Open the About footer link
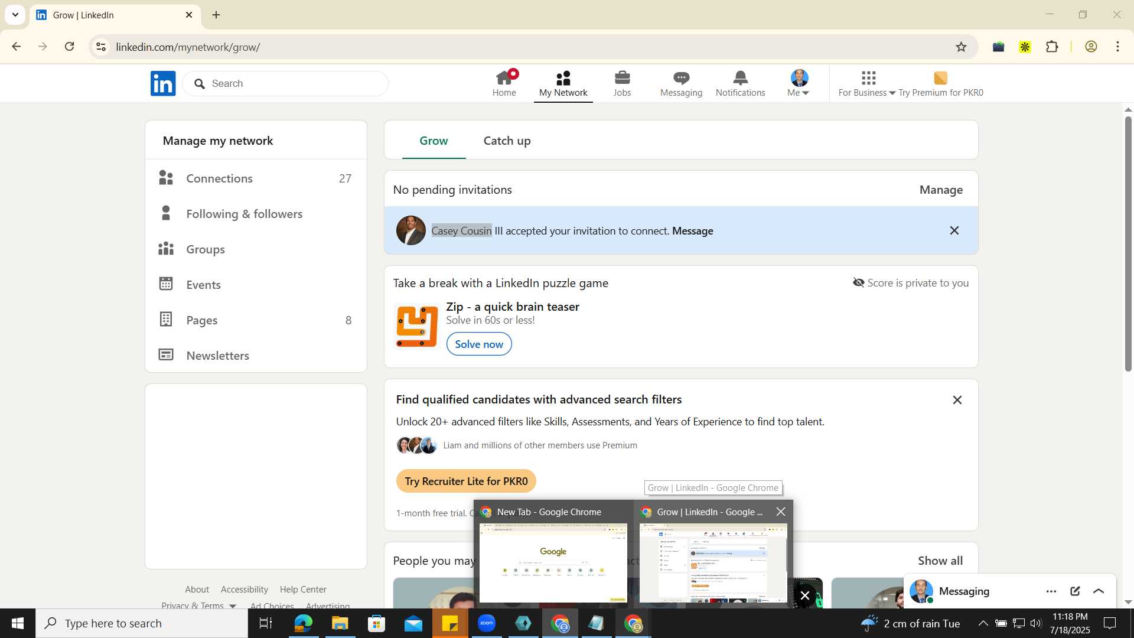Viewport: 1134px width, 638px height. [197, 590]
